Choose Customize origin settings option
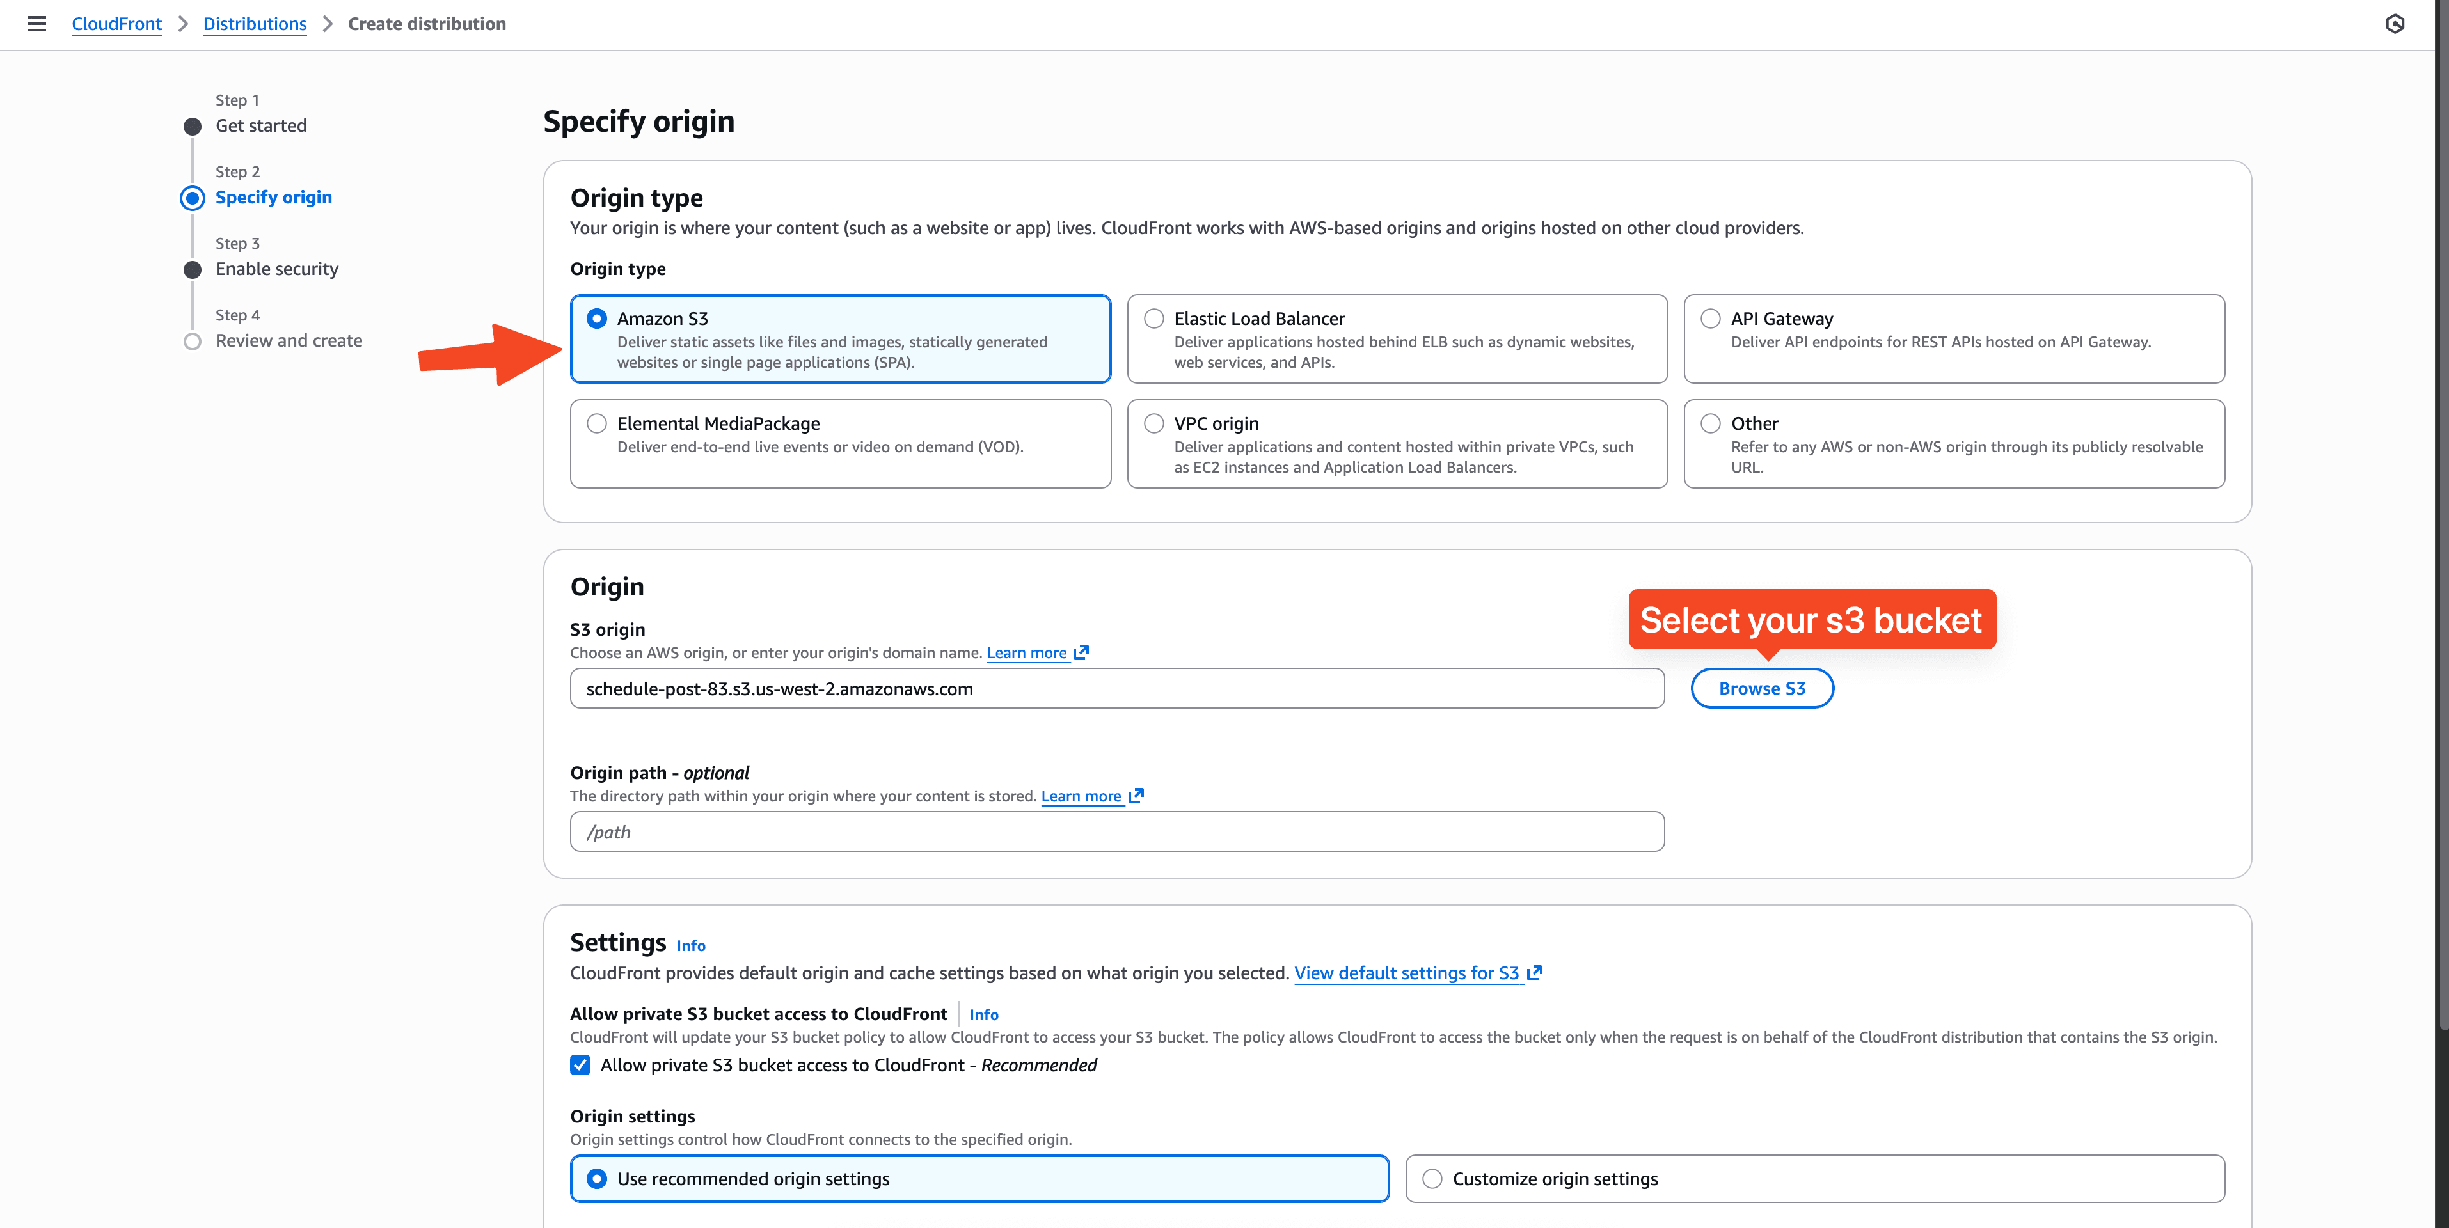The image size is (2449, 1228). [1432, 1179]
